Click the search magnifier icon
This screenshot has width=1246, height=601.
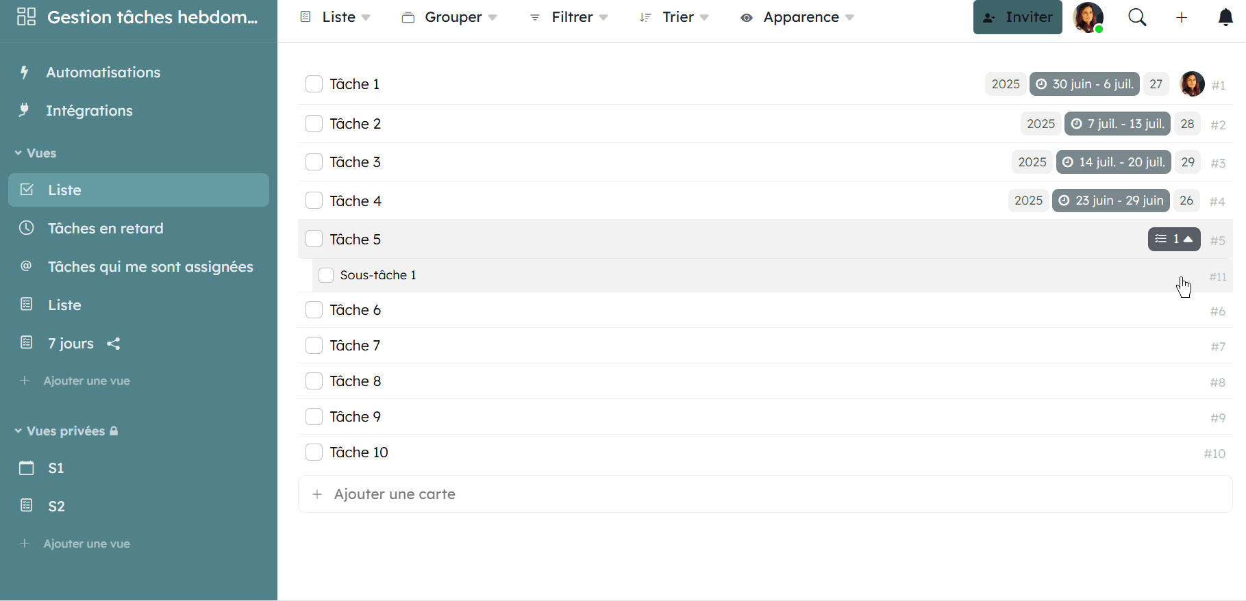coord(1137,17)
